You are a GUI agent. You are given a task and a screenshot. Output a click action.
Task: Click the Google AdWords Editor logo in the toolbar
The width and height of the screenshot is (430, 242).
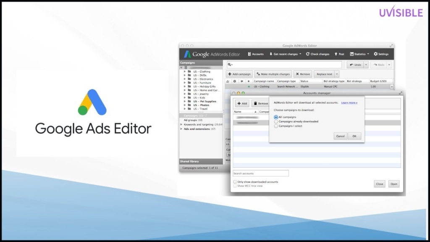point(212,54)
